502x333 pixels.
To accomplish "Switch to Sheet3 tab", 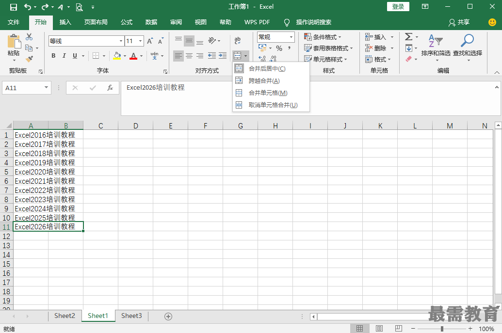I will coord(131,316).
